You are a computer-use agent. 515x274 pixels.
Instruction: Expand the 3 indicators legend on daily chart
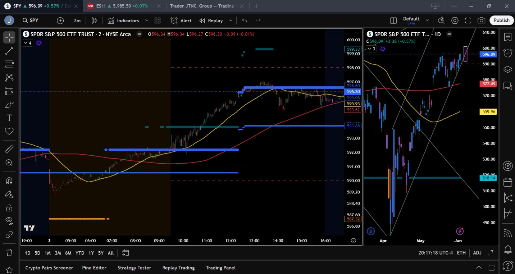(372, 49)
